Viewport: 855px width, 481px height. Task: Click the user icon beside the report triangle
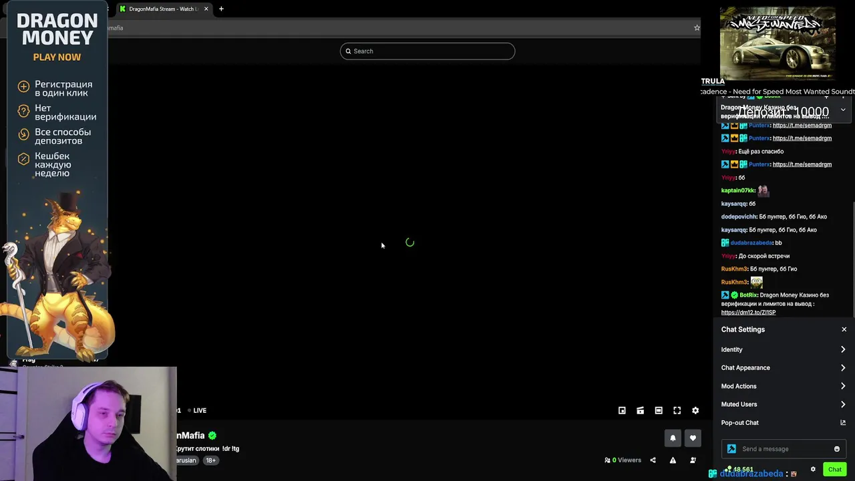tap(693, 460)
